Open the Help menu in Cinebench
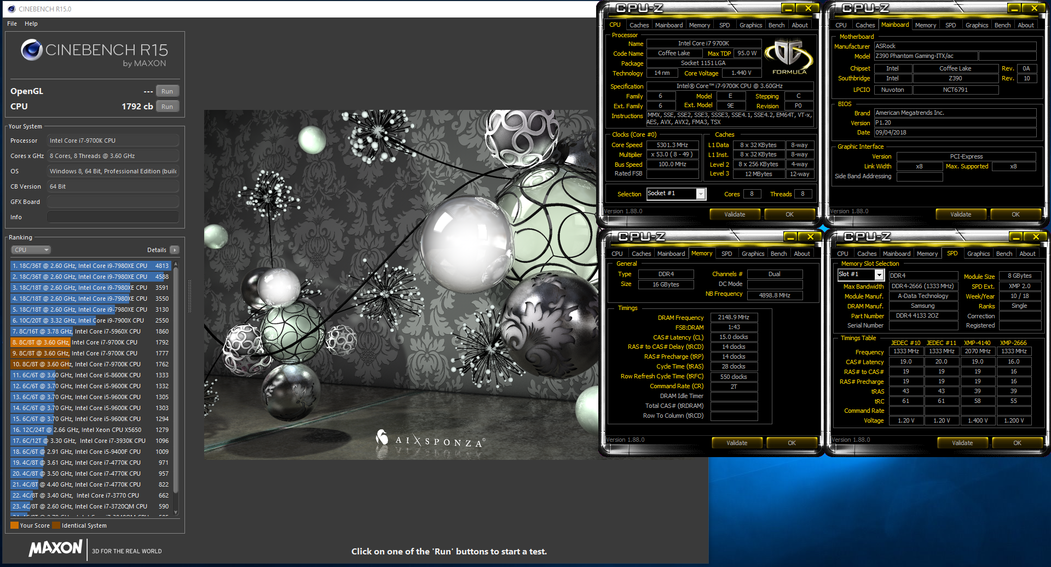The height and width of the screenshot is (567, 1051). [31, 24]
